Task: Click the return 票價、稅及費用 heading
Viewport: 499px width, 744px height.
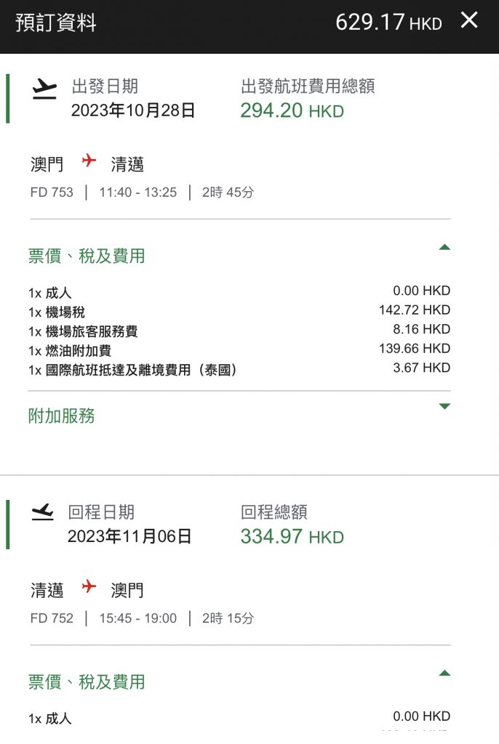Action: click(x=87, y=682)
